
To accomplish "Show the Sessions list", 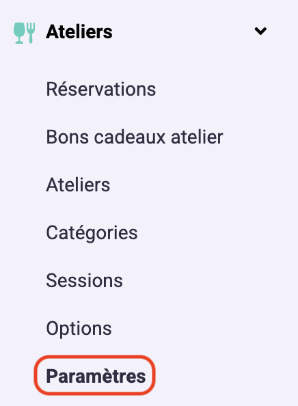I will (84, 281).
